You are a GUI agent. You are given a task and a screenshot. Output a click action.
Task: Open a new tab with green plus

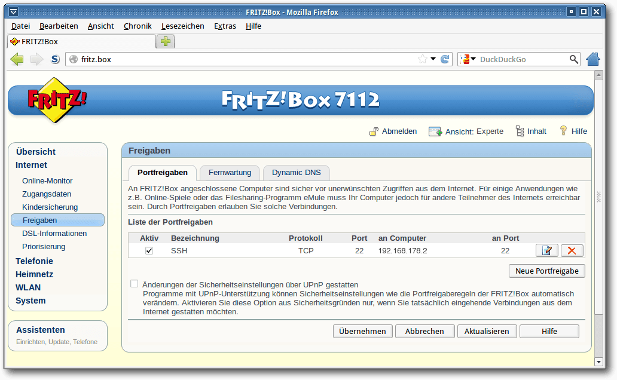(166, 41)
